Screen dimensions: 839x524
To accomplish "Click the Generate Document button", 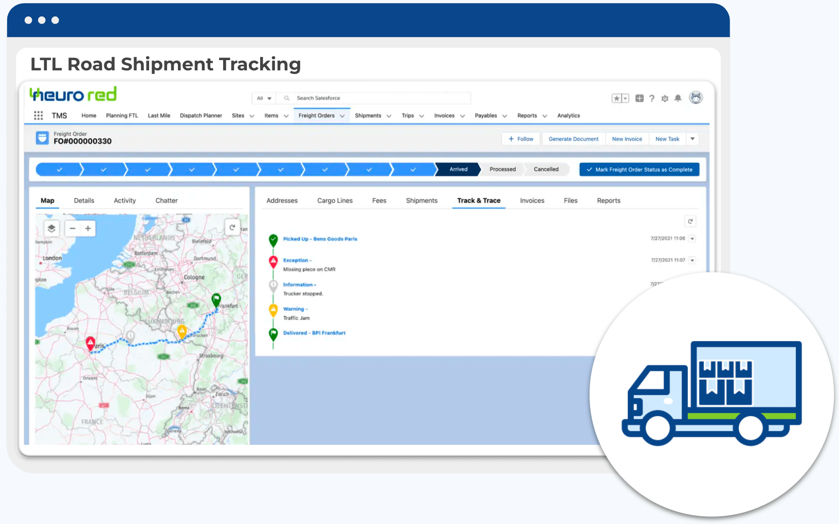I will (573, 139).
